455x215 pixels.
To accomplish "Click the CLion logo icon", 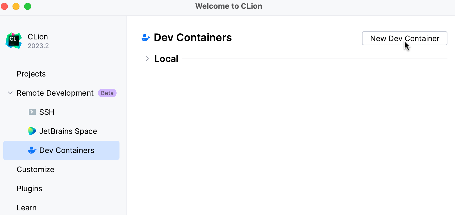I will tap(13, 41).
